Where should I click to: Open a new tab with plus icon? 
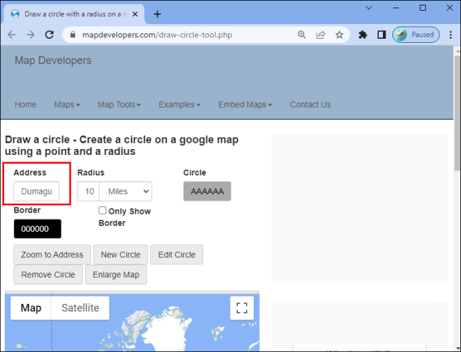(157, 14)
